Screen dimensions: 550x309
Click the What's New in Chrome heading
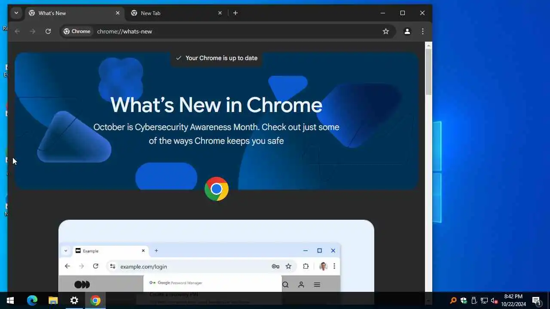coord(216,105)
